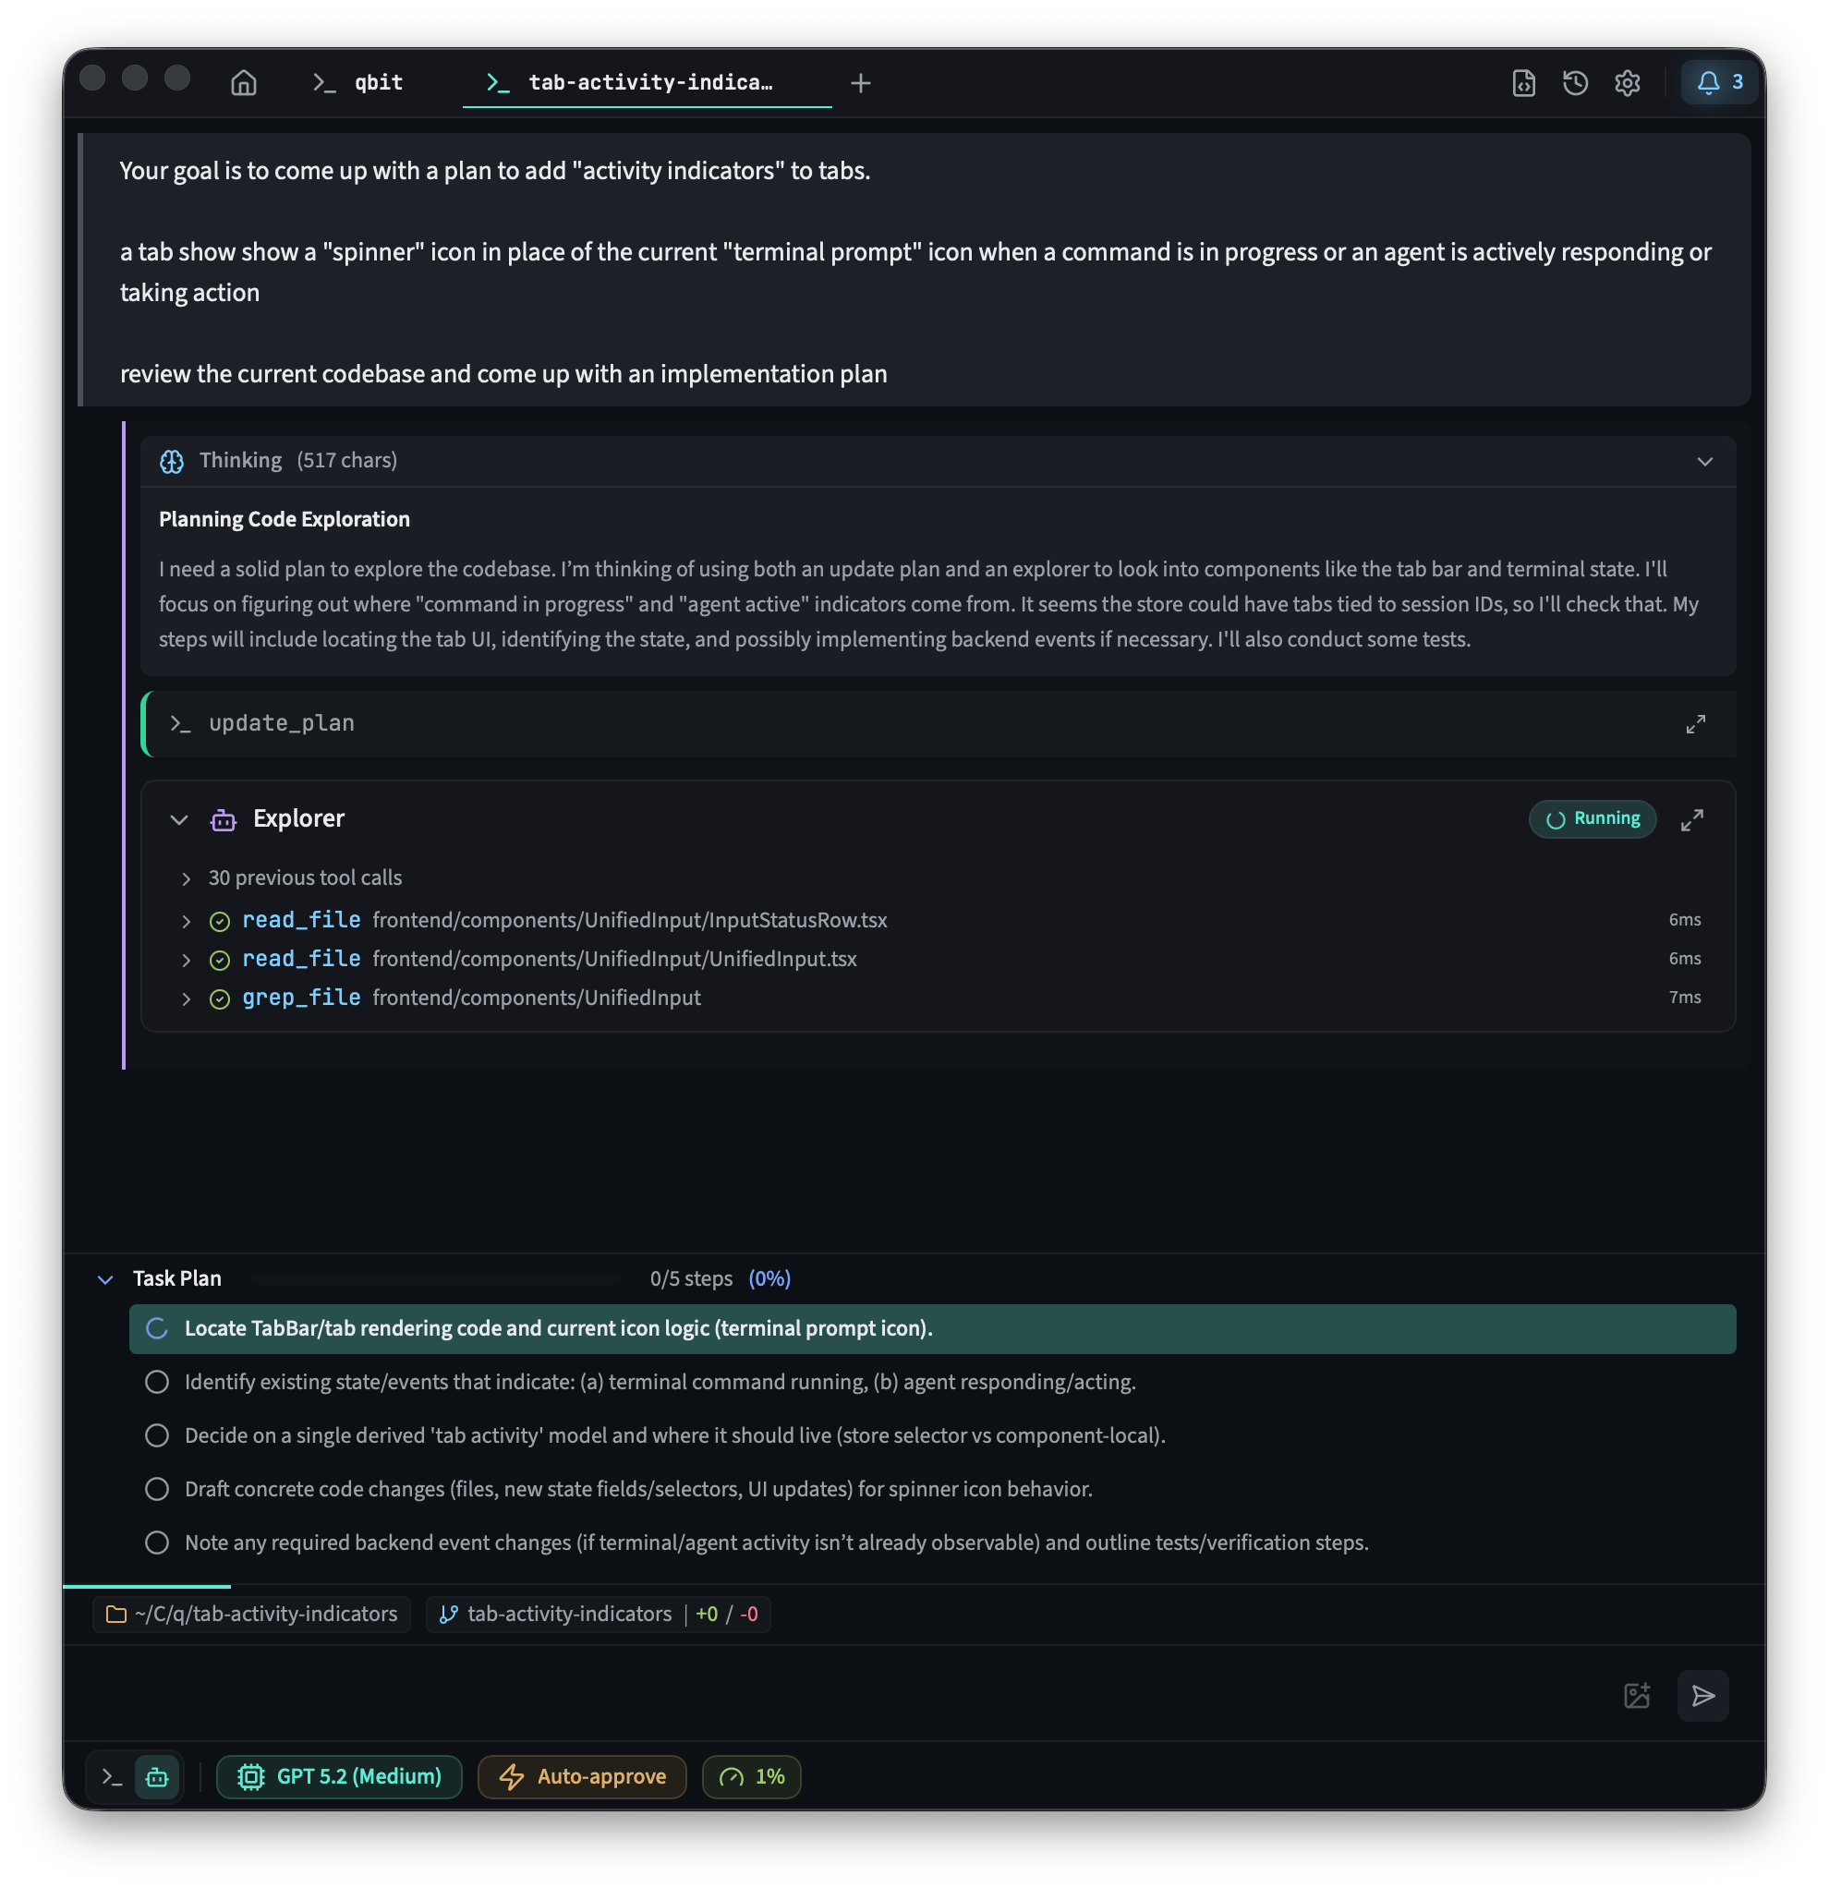The width and height of the screenshot is (1829, 1888).
Task: Open GPT 5.2 (Medium) model selector
Action: tap(339, 1778)
